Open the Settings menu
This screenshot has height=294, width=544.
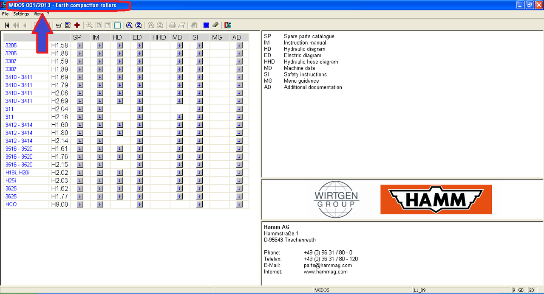[x=21, y=14]
